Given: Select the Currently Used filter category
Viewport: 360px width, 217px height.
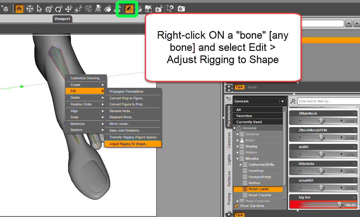Looking at the screenshot, I should [258, 122].
